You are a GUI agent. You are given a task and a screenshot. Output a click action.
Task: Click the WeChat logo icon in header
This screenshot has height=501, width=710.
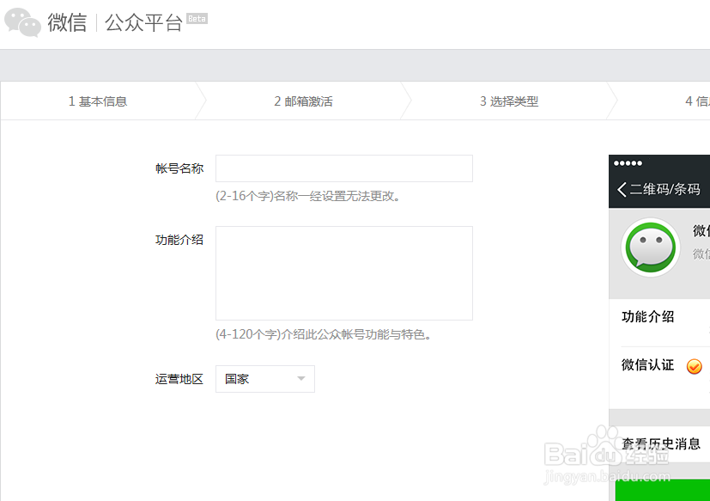click(22, 22)
